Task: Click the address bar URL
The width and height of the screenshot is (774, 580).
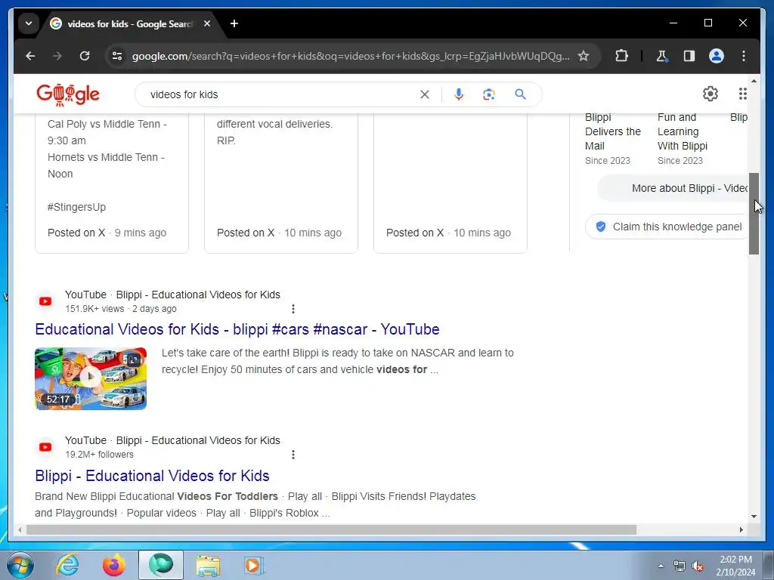Action: (x=351, y=56)
